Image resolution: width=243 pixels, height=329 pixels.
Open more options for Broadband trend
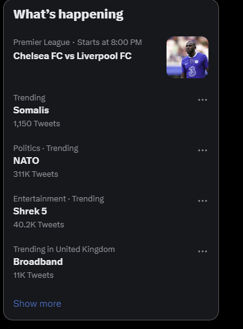(202, 251)
